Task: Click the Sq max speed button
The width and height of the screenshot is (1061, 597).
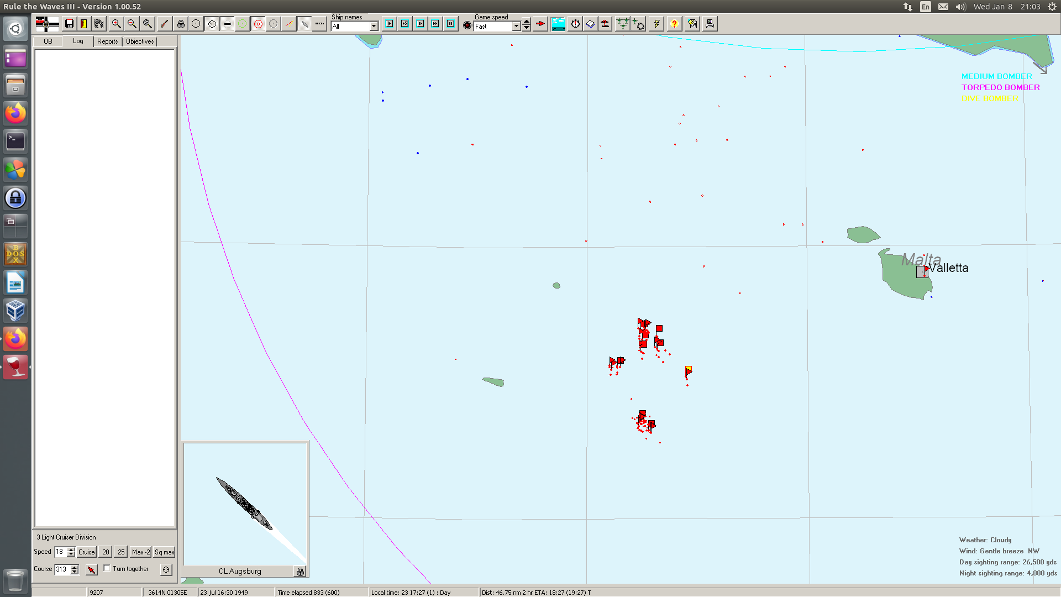Action: point(164,552)
